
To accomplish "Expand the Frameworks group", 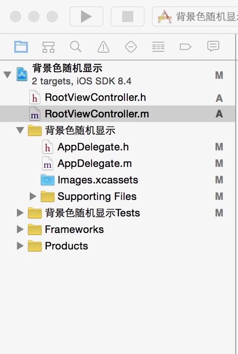I will [x=20, y=229].
